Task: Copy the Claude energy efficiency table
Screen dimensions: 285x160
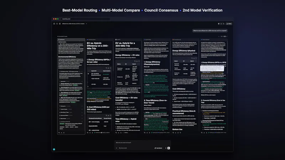Action: pos(192,58)
